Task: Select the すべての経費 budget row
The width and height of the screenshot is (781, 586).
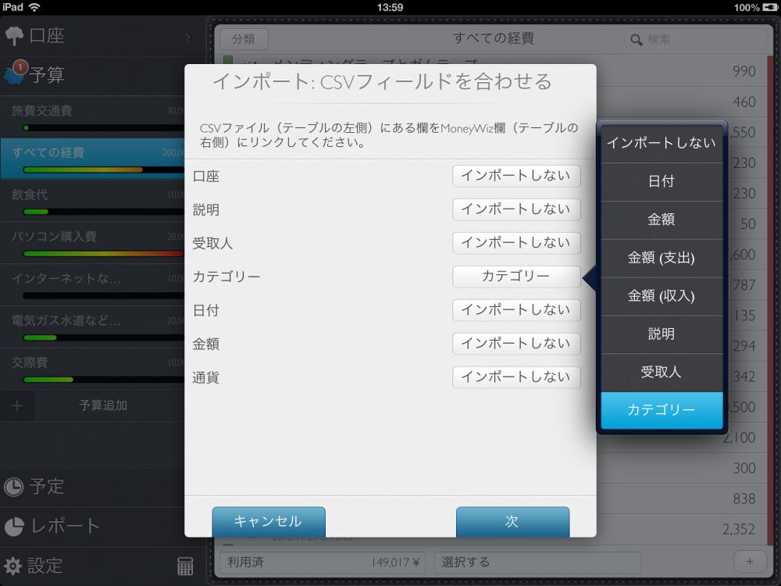Action: (x=93, y=159)
